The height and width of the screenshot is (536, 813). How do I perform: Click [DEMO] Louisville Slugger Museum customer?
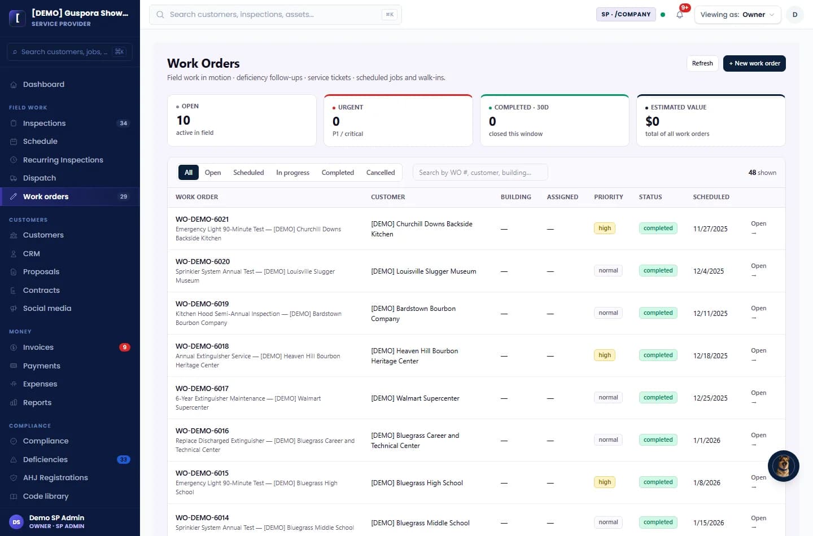(423, 271)
